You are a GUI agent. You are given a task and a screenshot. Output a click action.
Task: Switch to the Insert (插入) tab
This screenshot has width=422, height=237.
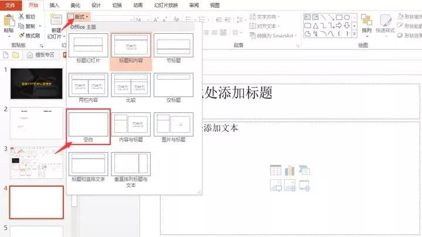click(x=55, y=5)
